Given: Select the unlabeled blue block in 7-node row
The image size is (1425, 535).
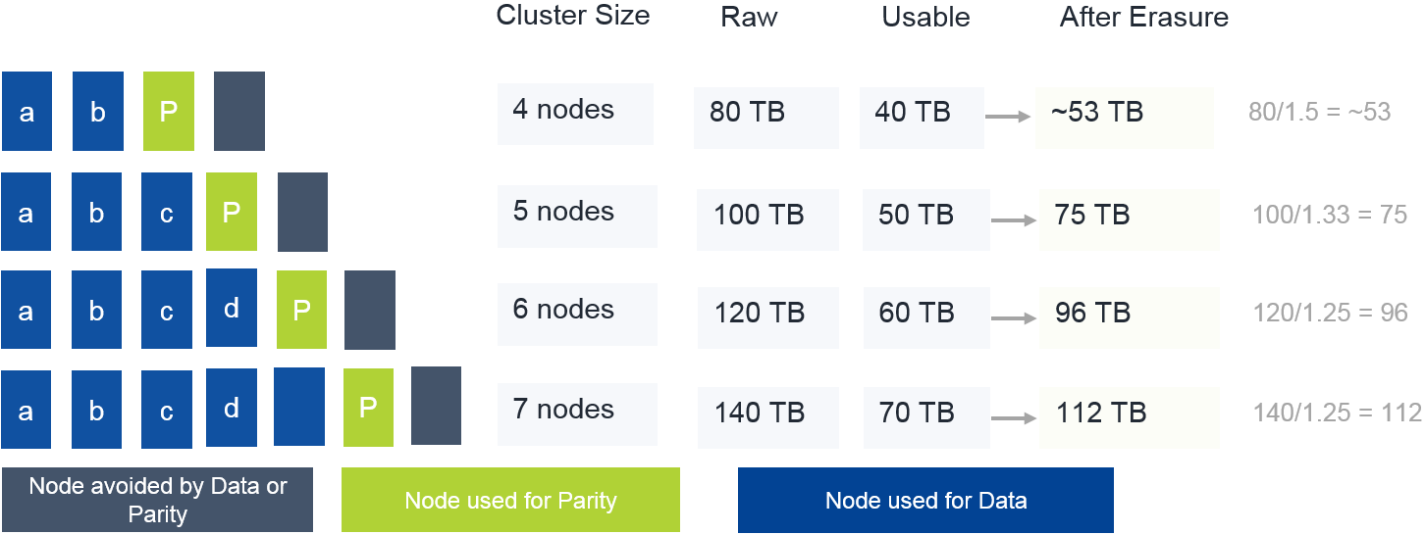Looking at the screenshot, I should (x=299, y=407).
